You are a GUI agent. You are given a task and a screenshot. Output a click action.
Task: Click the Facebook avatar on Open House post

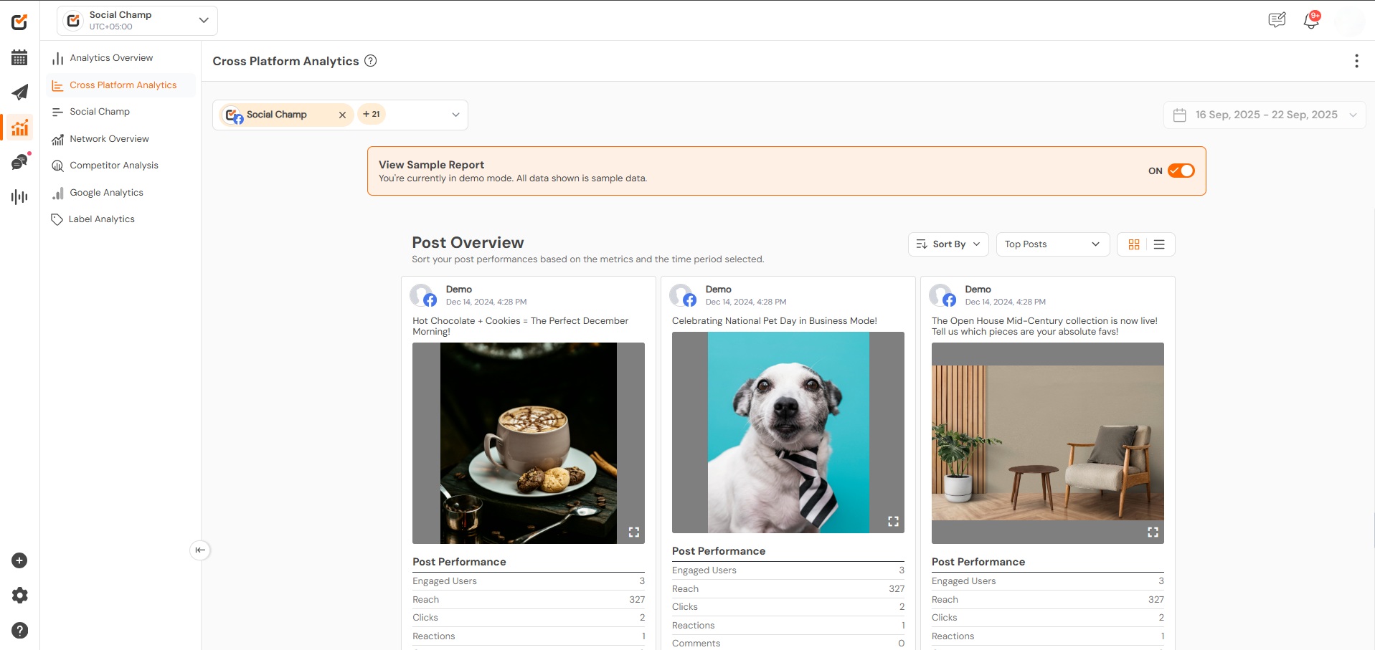pyautogui.click(x=942, y=295)
